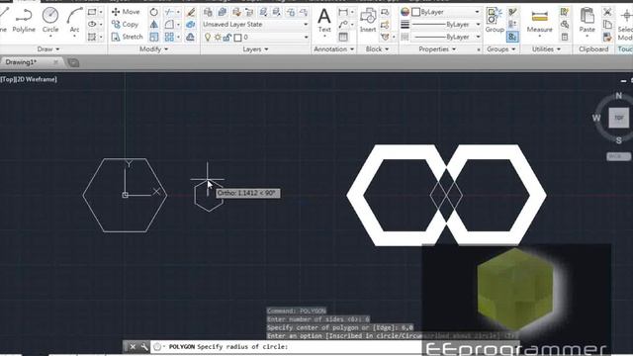Click the N direction on ViewCube compass
633x356 pixels.
click(618, 96)
